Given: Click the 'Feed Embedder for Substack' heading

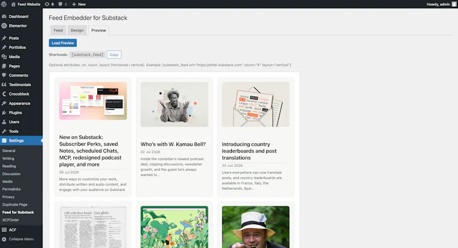Looking at the screenshot, I should [88, 18].
